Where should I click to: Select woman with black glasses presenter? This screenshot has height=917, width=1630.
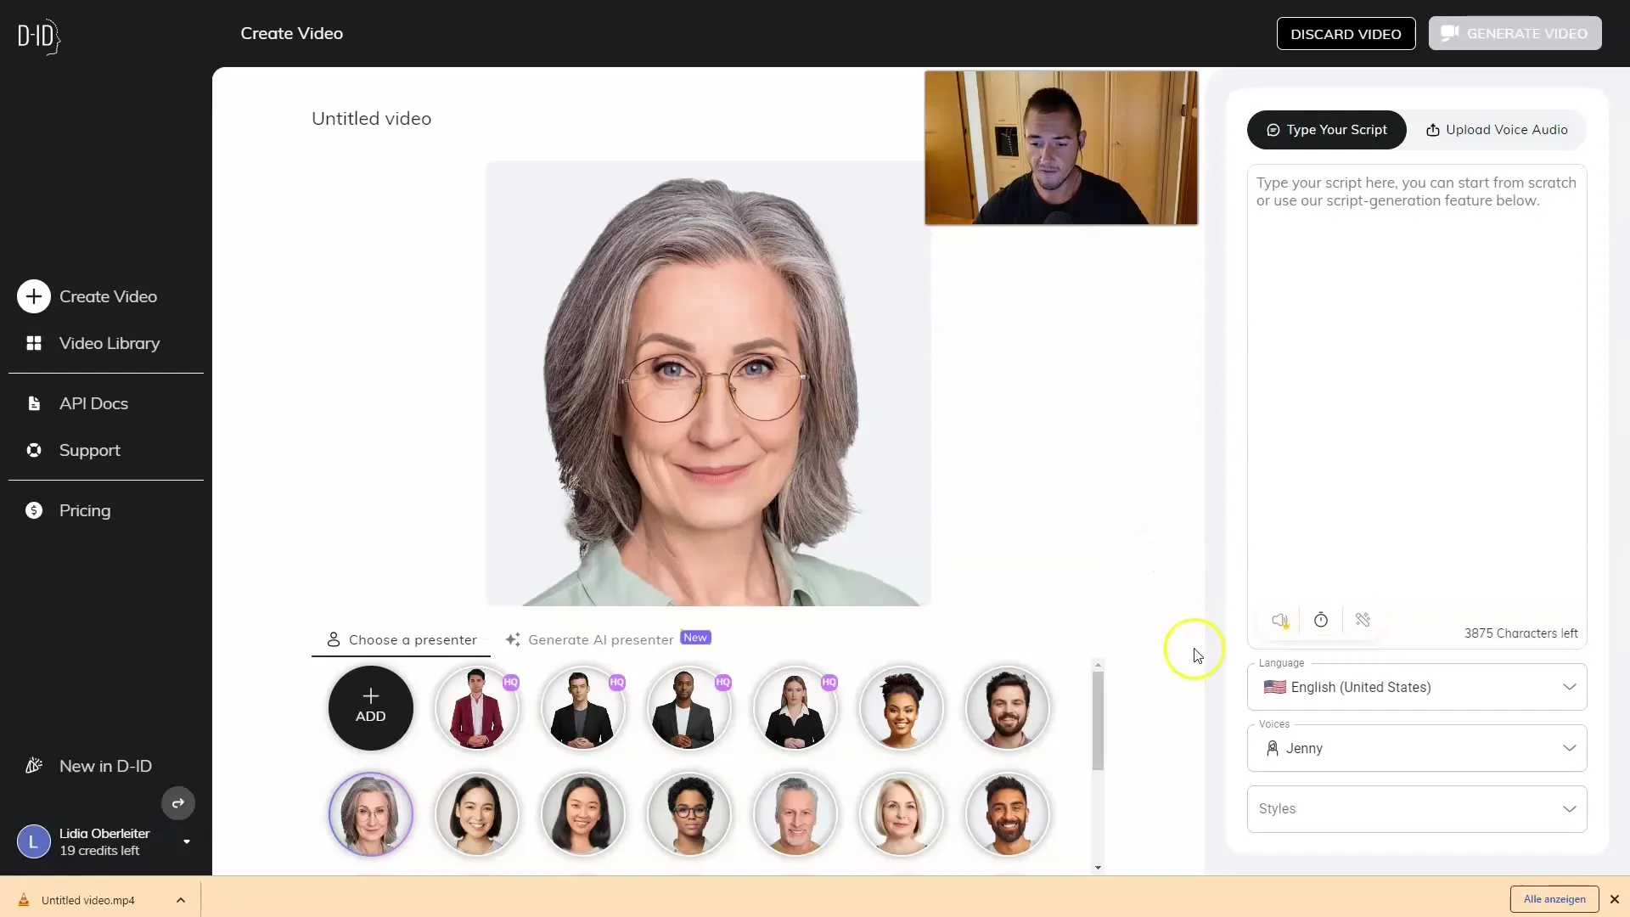689,814
